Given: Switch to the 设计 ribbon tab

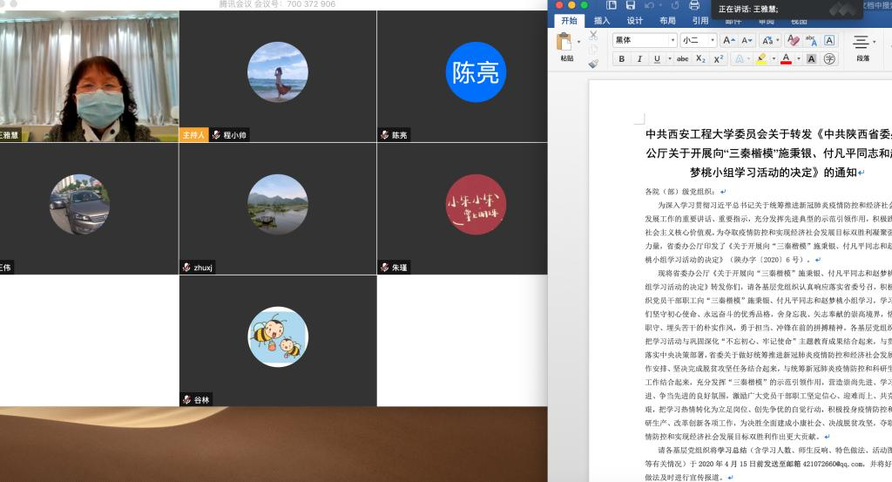Looking at the screenshot, I should (x=635, y=21).
